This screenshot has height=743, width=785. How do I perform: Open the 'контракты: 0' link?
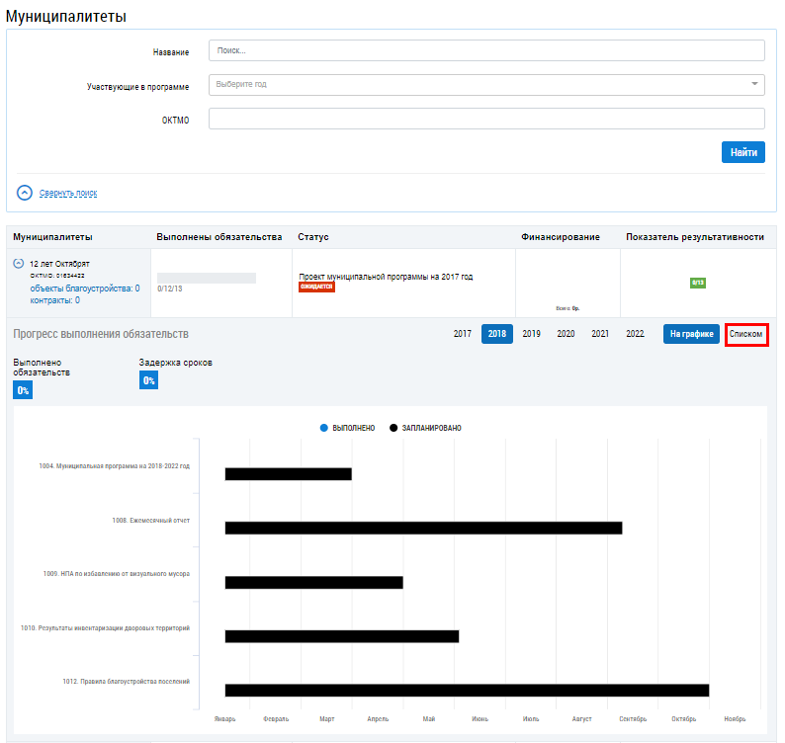[x=55, y=299]
